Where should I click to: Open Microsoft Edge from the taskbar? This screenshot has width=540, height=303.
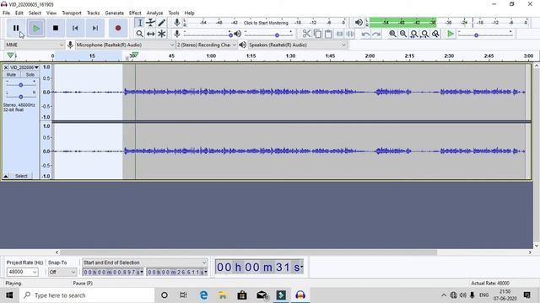click(203, 295)
